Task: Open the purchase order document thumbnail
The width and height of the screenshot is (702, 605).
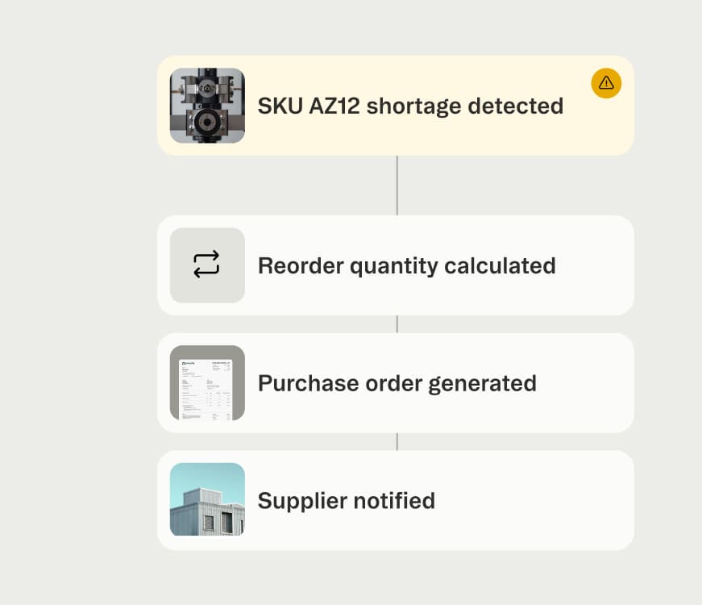Action: pos(207,383)
